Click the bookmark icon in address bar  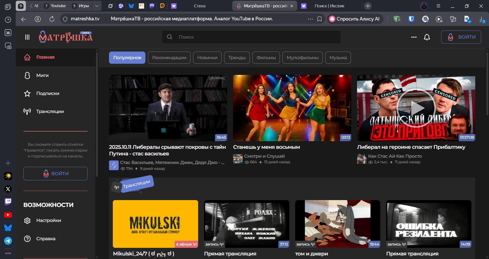tap(319, 19)
